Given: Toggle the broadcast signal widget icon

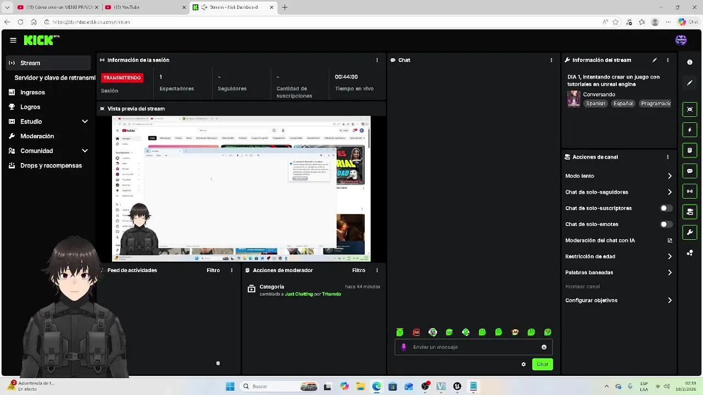Looking at the screenshot, I should point(690,191).
